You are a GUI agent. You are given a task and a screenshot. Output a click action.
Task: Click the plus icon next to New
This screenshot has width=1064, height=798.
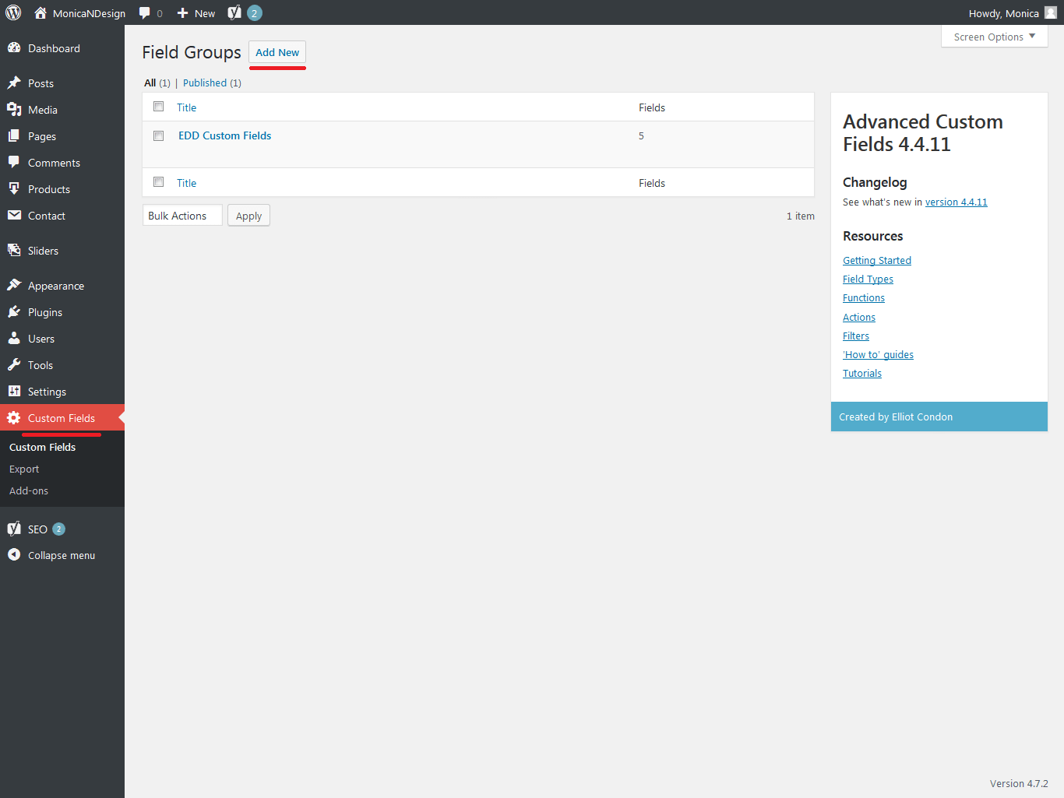pyautogui.click(x=182, y=13)
